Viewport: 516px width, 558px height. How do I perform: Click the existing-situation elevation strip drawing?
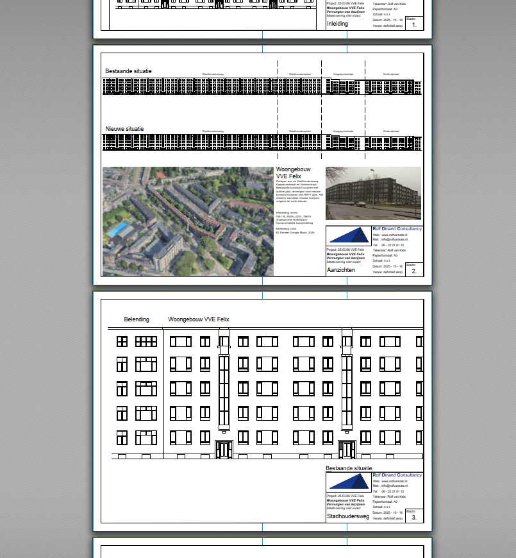pos(262,87)
